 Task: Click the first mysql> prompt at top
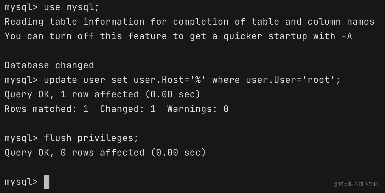pyautogui.click(x=21, y=7)
